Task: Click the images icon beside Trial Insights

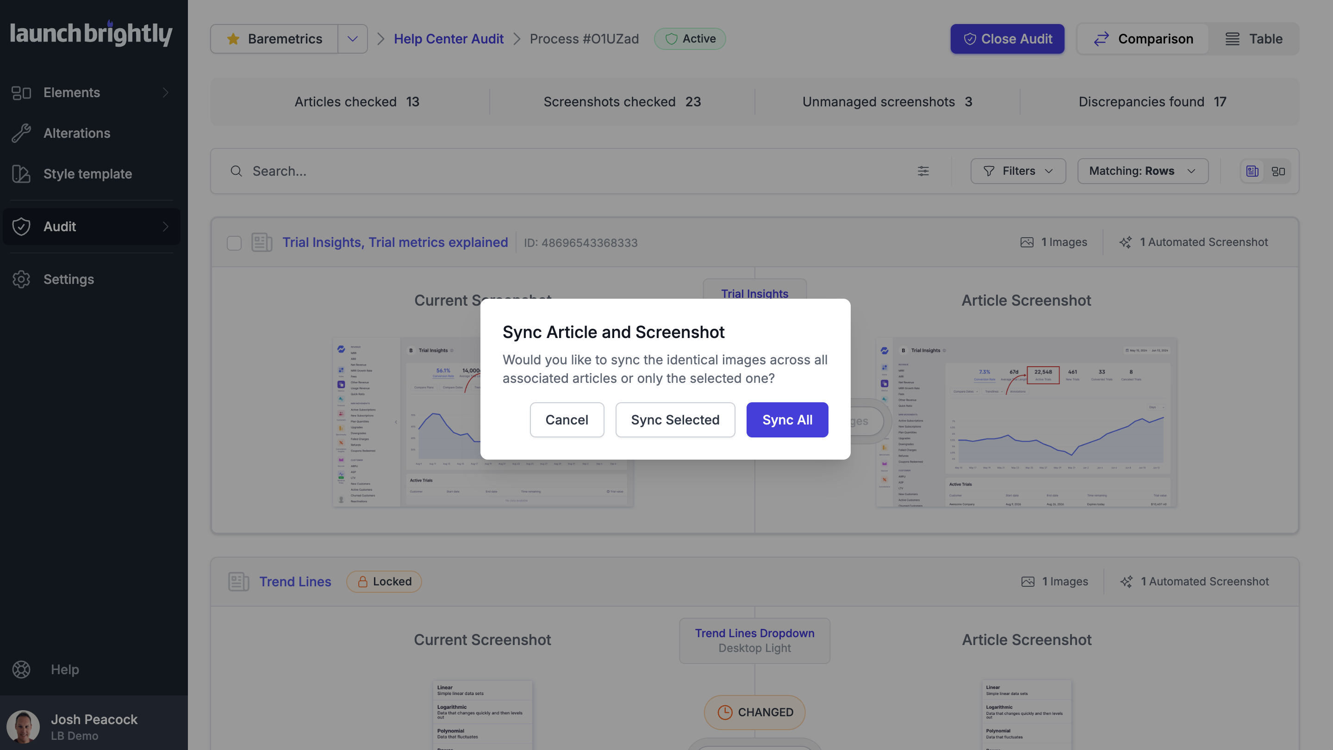Action: 1027,242
